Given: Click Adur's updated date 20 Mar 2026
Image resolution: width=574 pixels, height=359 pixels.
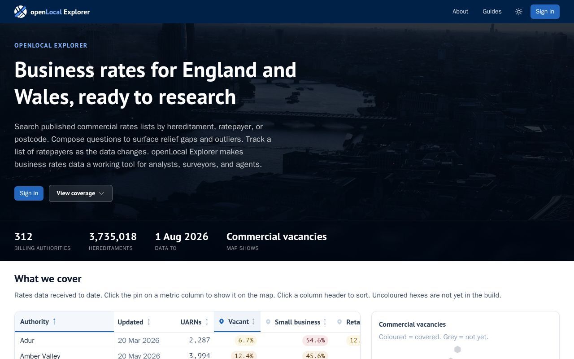Looking at the screenshot, I should (139, 340).
